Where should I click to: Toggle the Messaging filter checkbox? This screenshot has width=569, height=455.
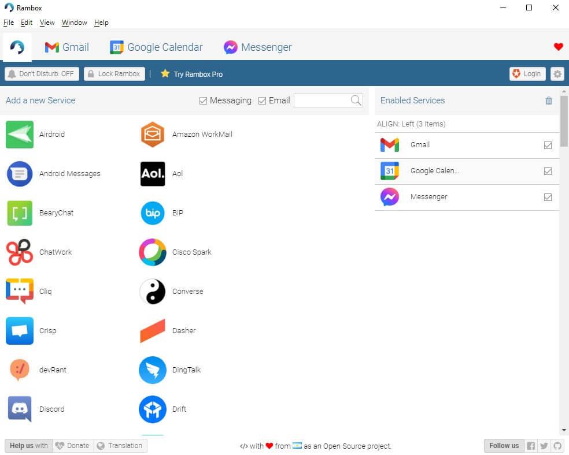[203, 100]
